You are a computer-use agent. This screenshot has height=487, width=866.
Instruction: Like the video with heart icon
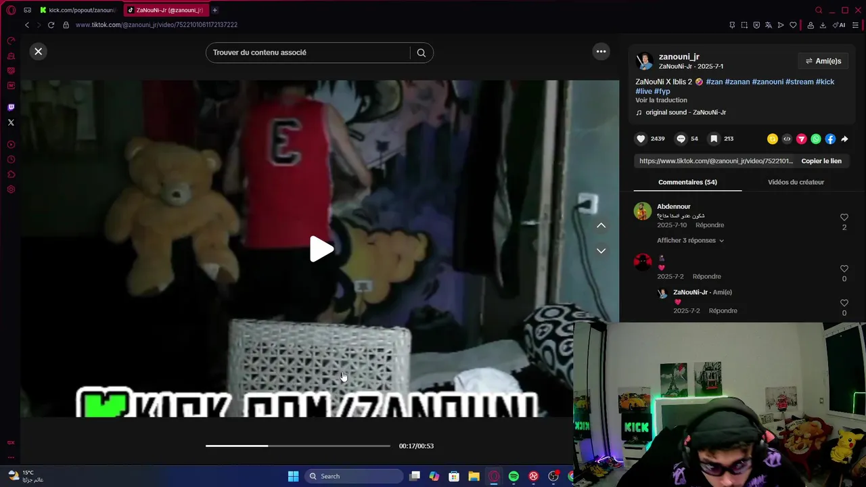click(641, 139)
